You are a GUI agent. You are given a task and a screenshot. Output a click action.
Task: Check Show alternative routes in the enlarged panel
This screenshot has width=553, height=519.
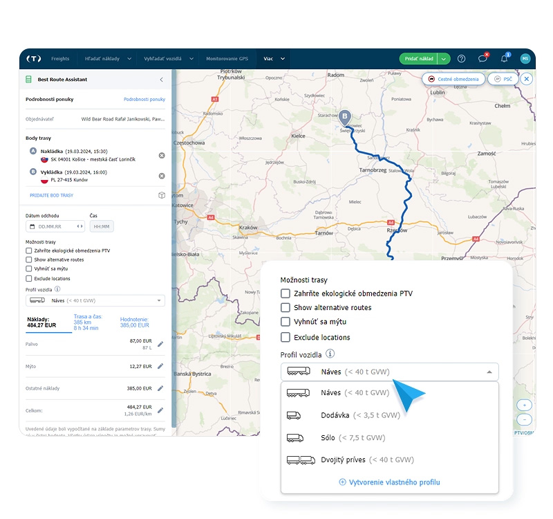(x=285, y=307)
